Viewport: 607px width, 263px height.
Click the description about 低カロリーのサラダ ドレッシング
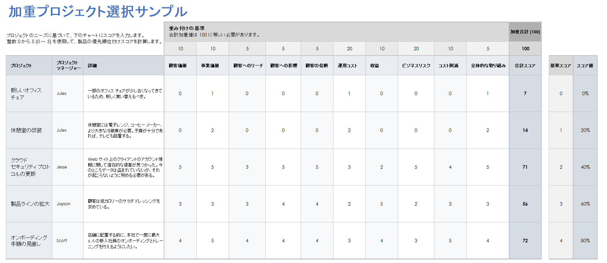coord(124,204)
